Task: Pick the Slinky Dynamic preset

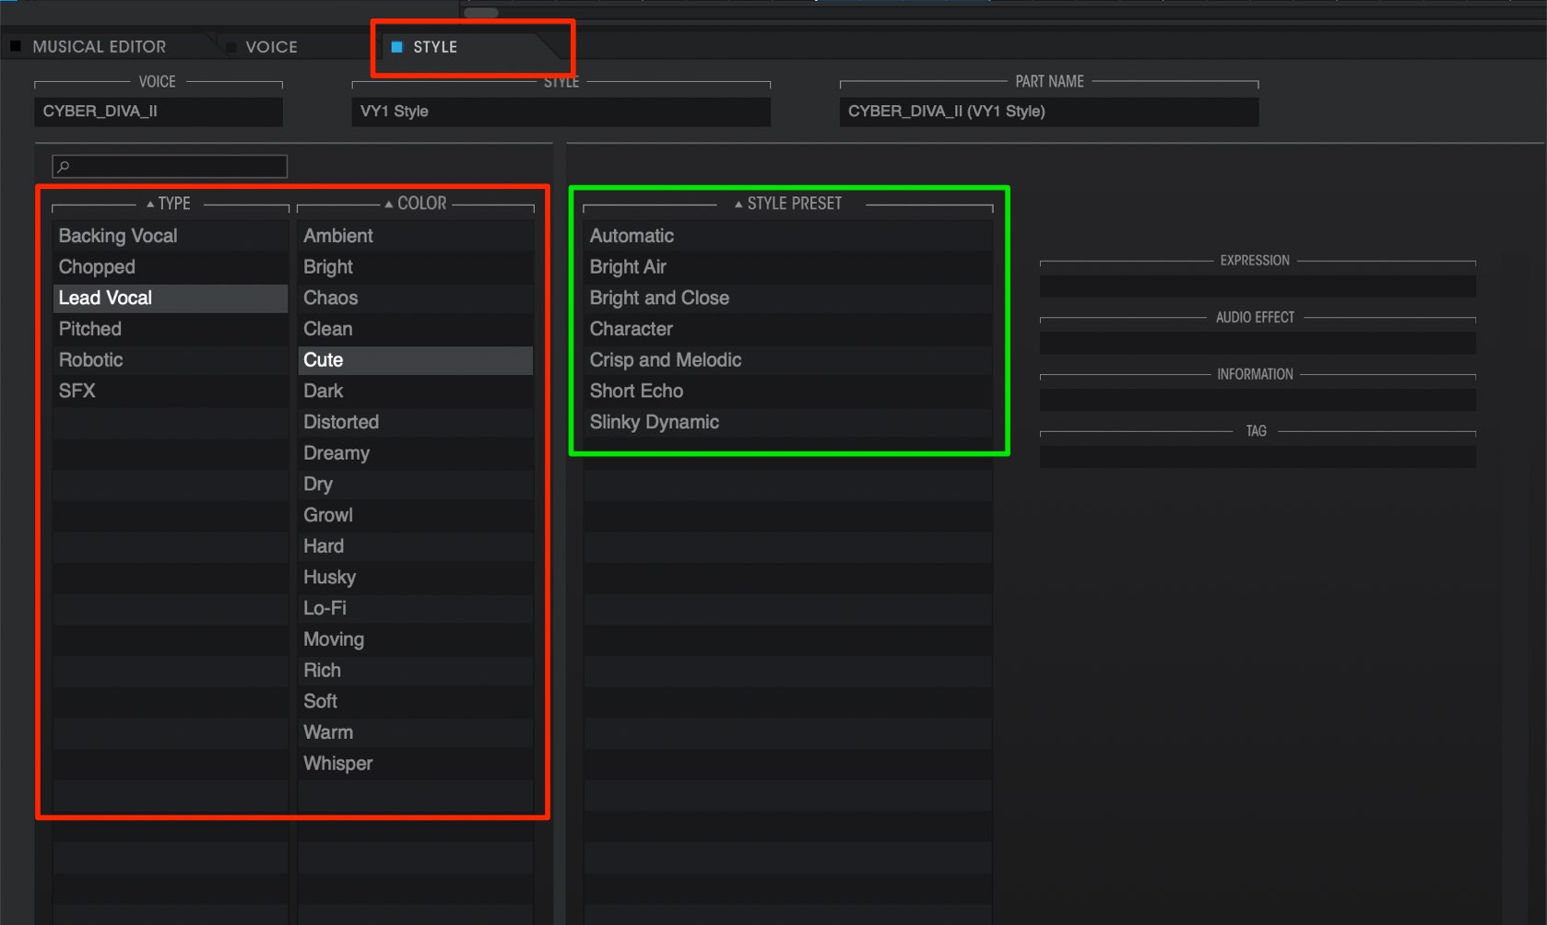Action: (x=788, y=422)
